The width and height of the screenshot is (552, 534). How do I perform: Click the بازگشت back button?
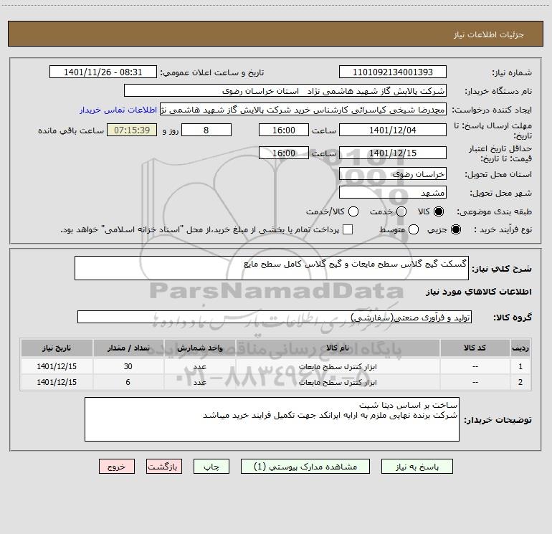(x=164, y=467)
